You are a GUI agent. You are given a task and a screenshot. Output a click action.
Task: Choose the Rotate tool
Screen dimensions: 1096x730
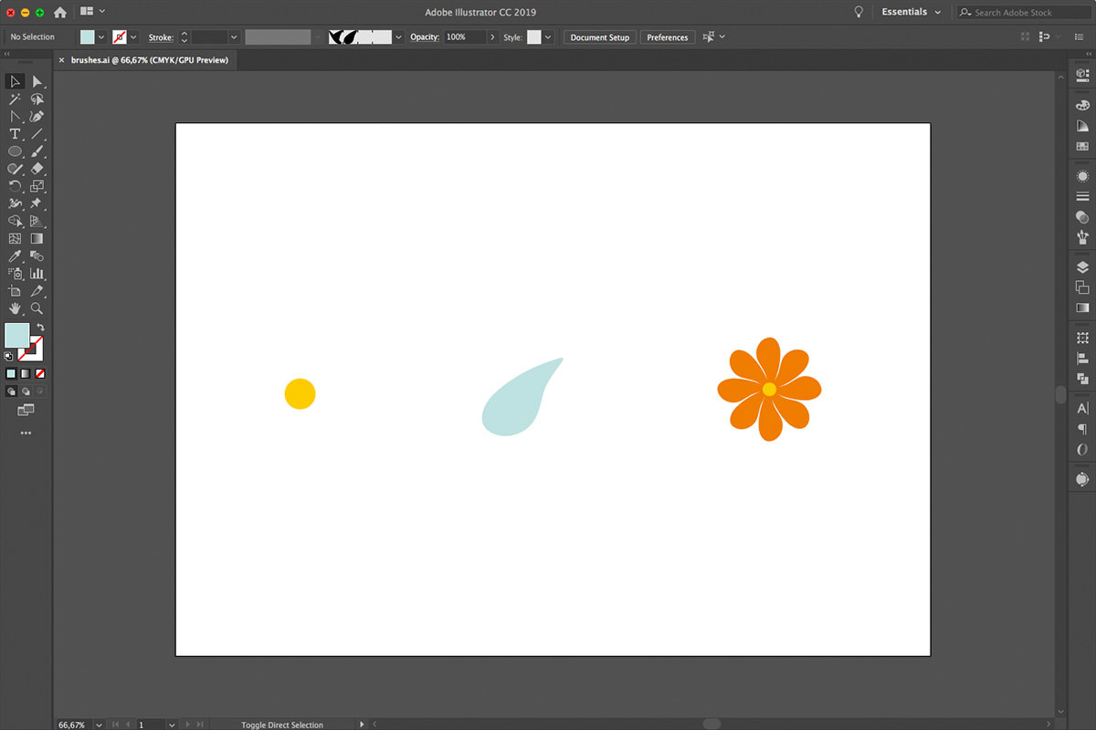coord(15,186)
